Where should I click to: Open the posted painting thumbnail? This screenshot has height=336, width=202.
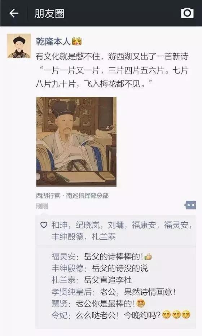(x=76, y=141)
